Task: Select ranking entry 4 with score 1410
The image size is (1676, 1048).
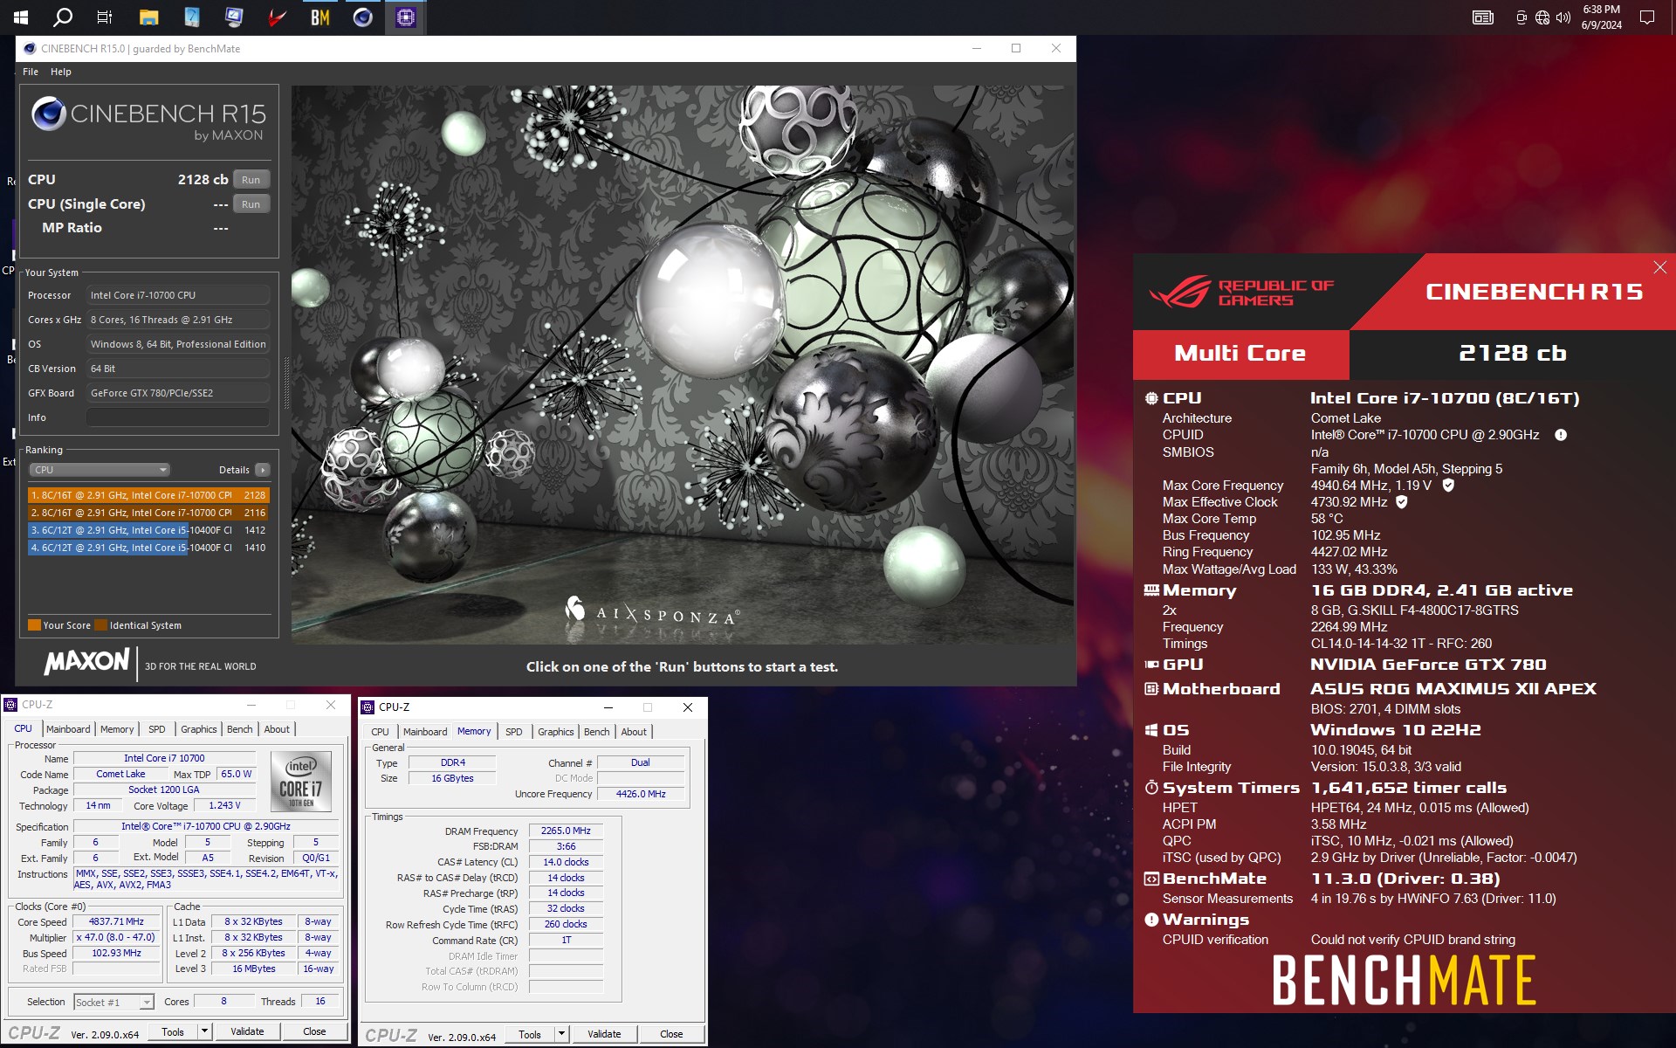Action: click(149, 548)
